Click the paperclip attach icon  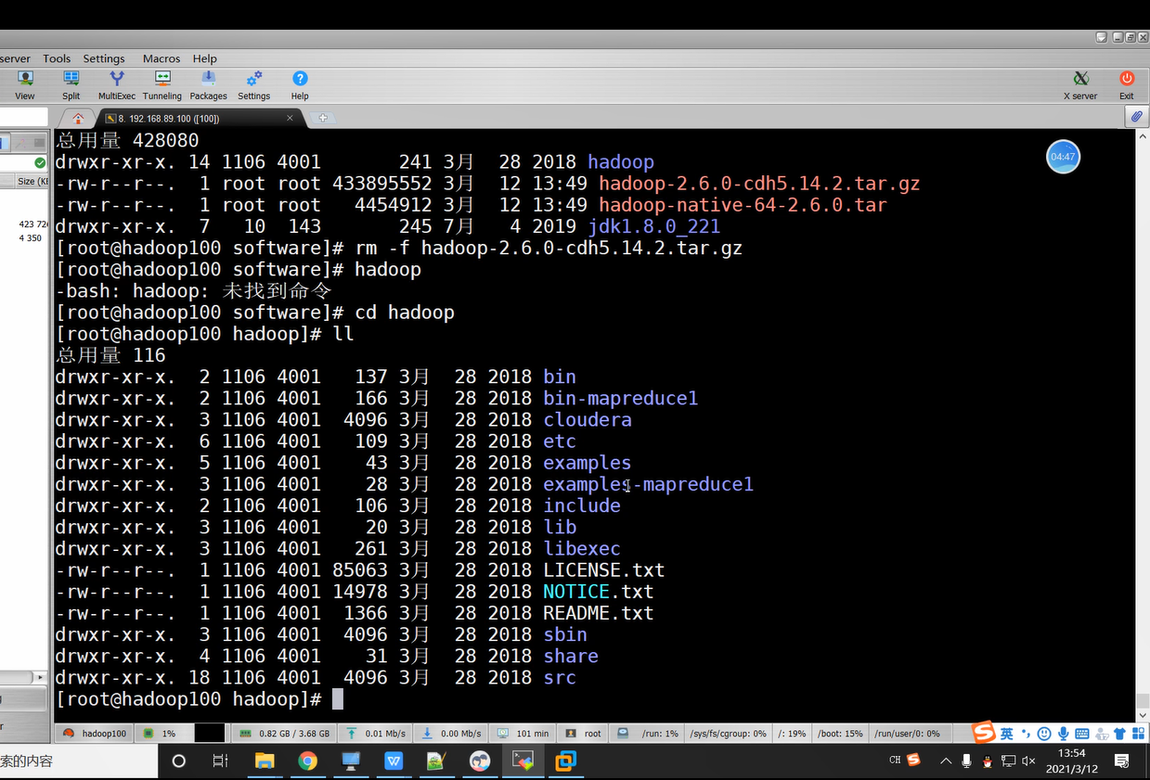tap(1136, 116)
